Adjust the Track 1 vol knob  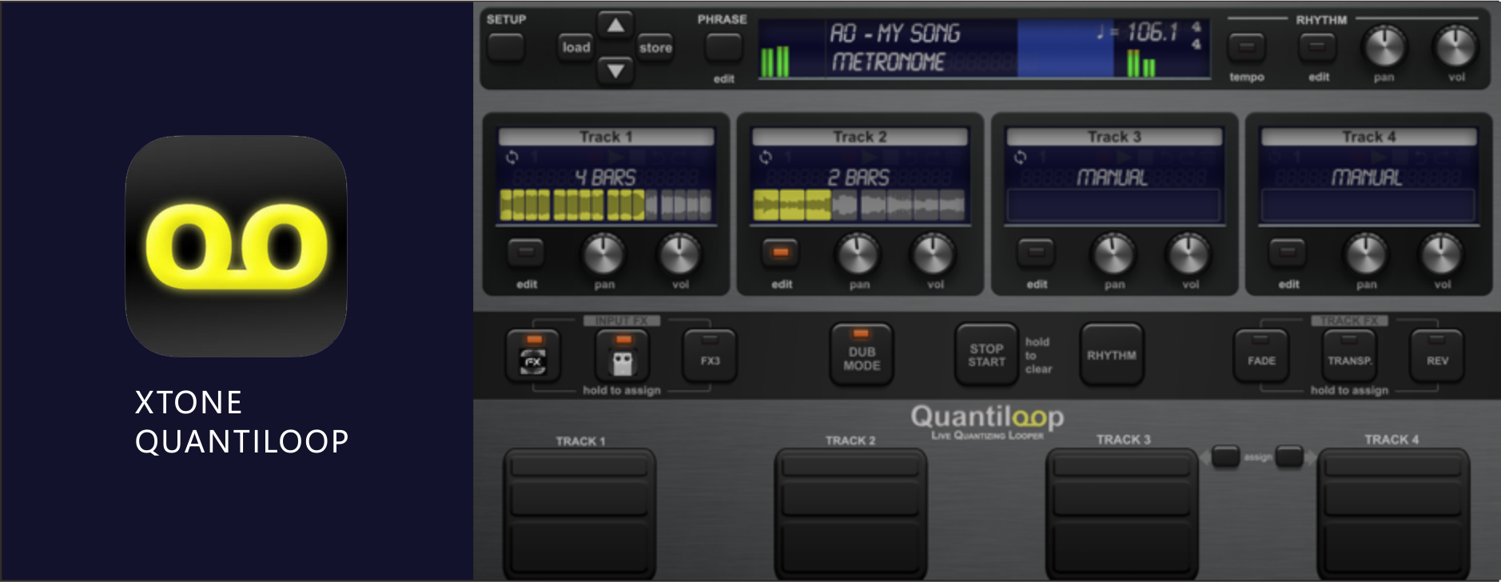coord(679,253)
